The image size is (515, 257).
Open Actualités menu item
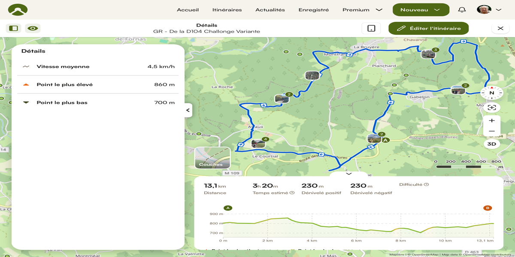coord(270,10)
